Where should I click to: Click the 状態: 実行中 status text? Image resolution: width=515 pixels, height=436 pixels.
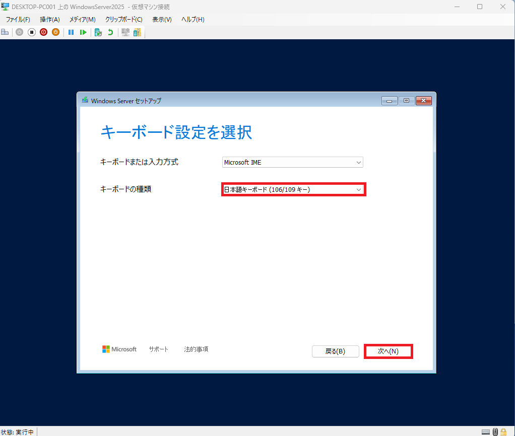(x=17, y=432)
